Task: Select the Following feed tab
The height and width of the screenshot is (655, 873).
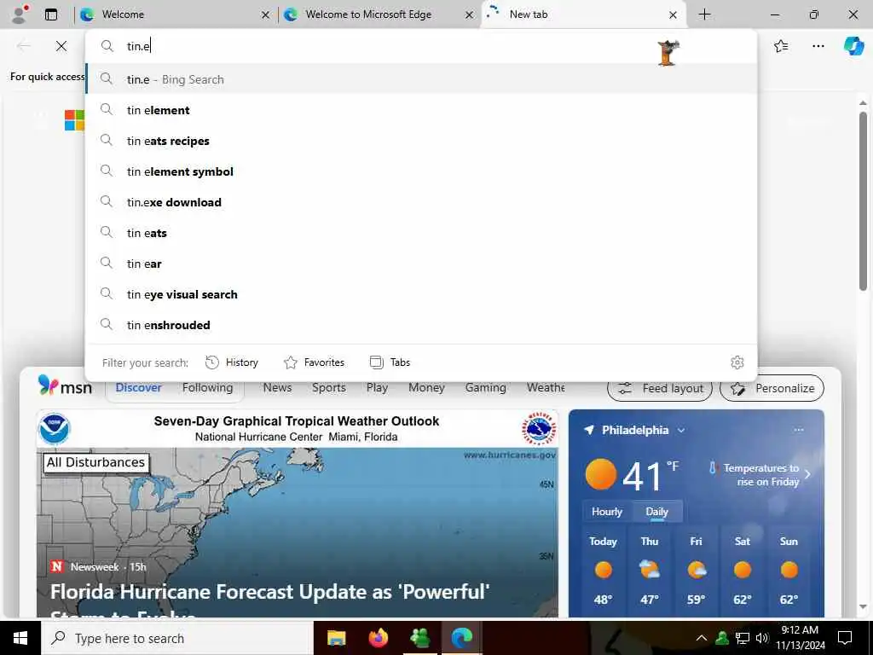Action: coord(207,388)
